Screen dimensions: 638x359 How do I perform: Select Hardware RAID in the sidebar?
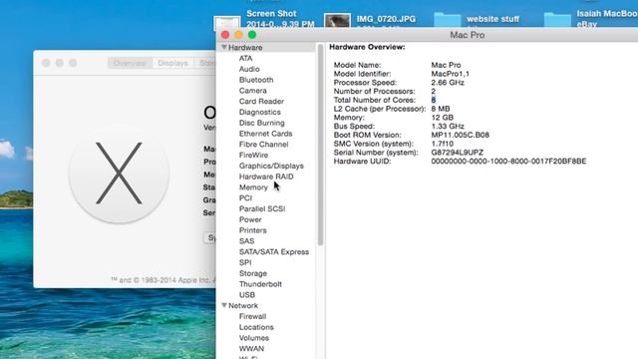266,177
